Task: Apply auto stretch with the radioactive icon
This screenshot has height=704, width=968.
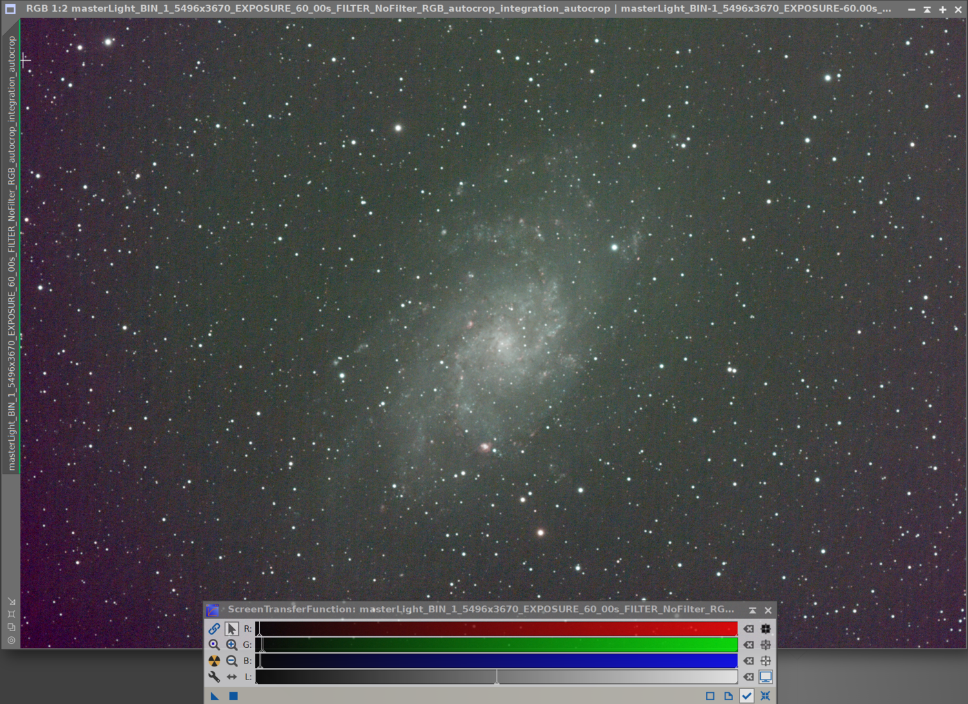Action: pyautogui.click(x=214, y=661)
